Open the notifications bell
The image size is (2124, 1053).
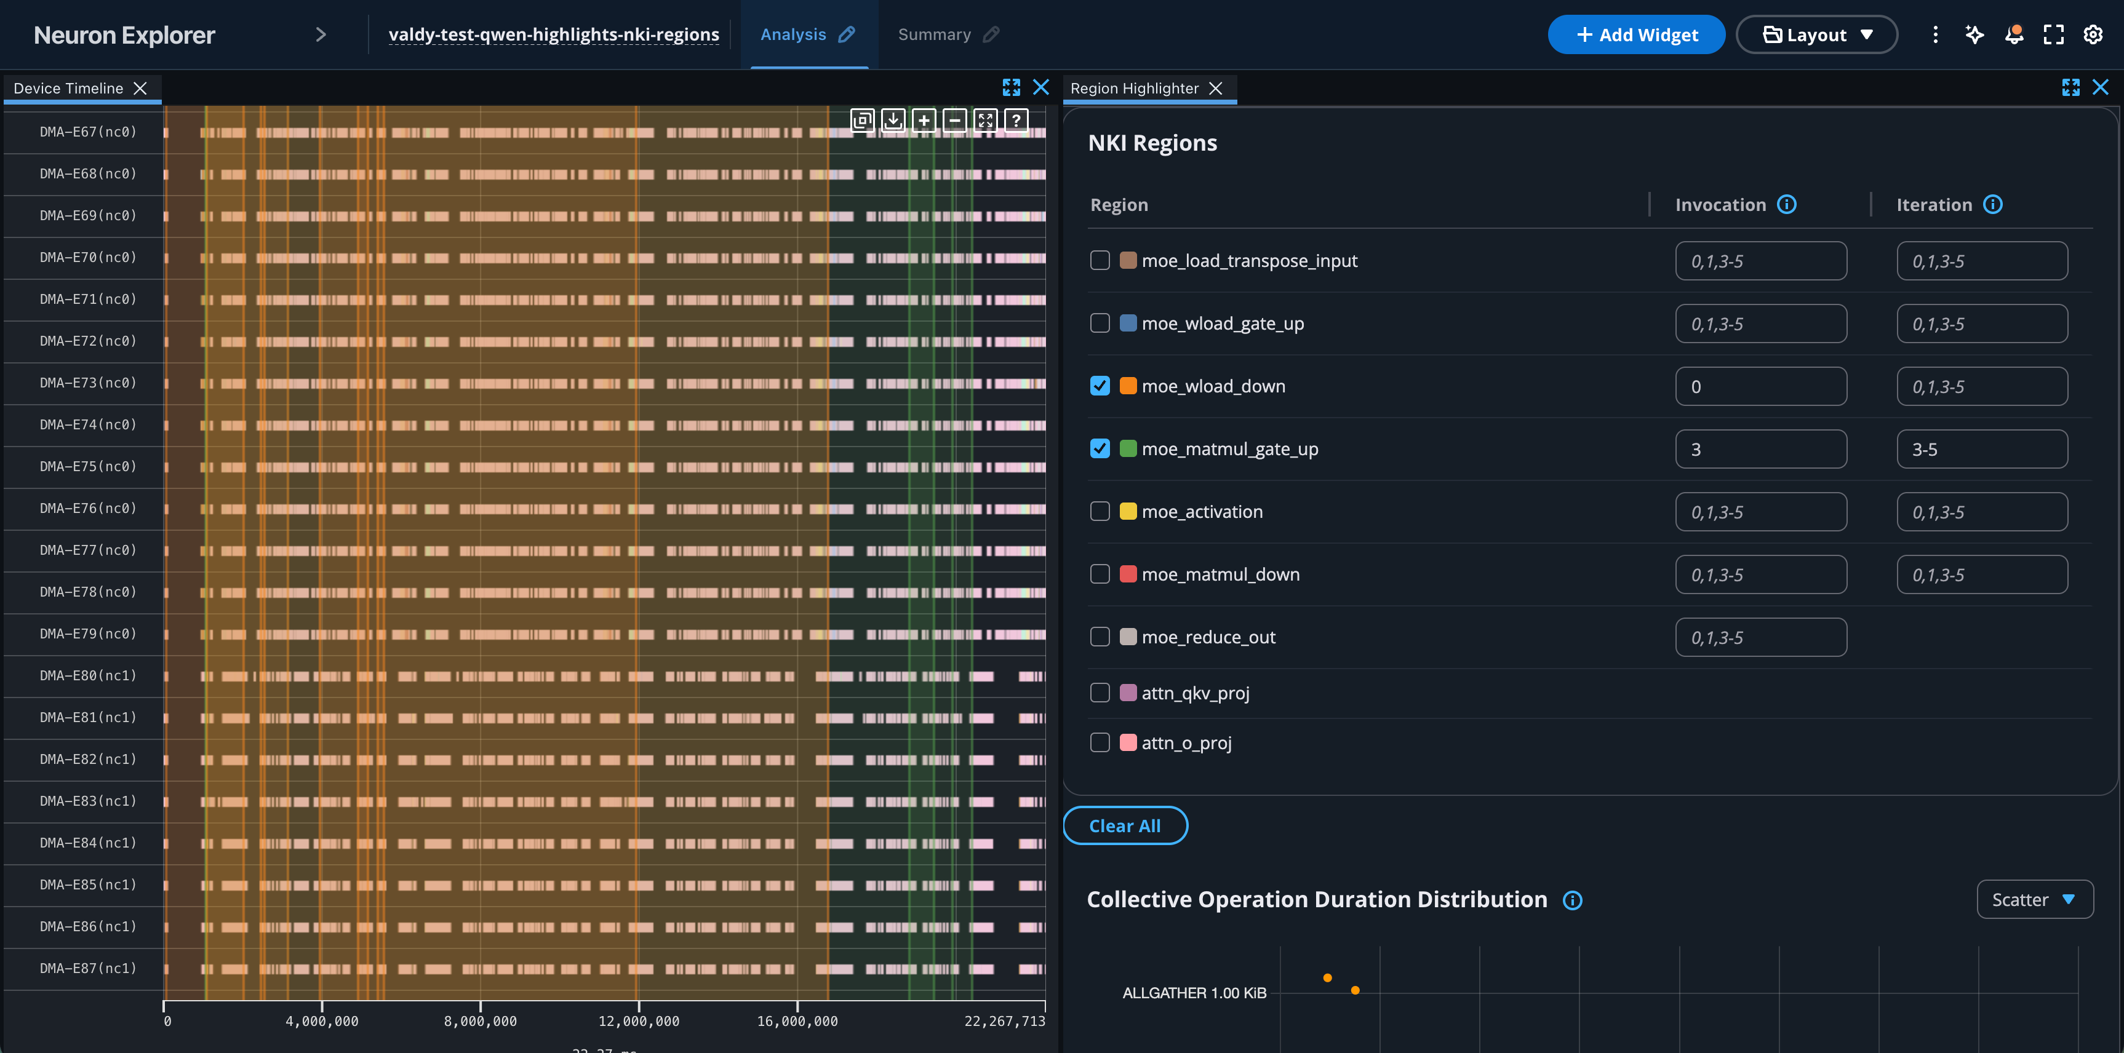[2014, 34]
